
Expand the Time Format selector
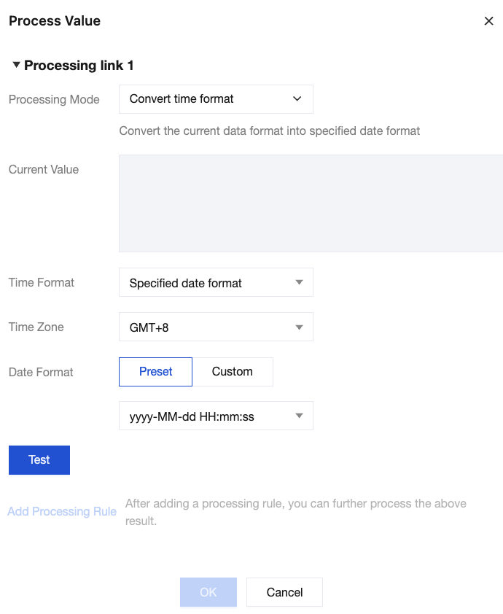click(215, 282)
